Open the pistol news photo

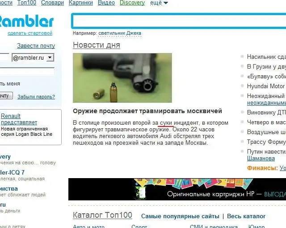point(122,78)
